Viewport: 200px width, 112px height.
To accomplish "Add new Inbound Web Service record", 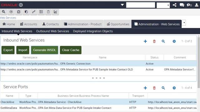I will click(145, 41).
